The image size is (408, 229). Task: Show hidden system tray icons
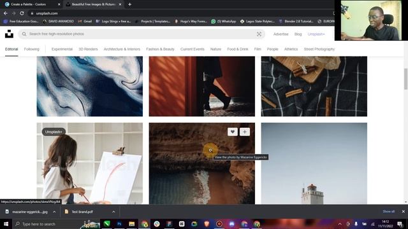pos(340,224)
